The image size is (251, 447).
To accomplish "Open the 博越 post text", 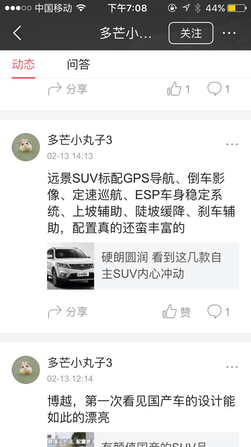I will click(141, 409).
